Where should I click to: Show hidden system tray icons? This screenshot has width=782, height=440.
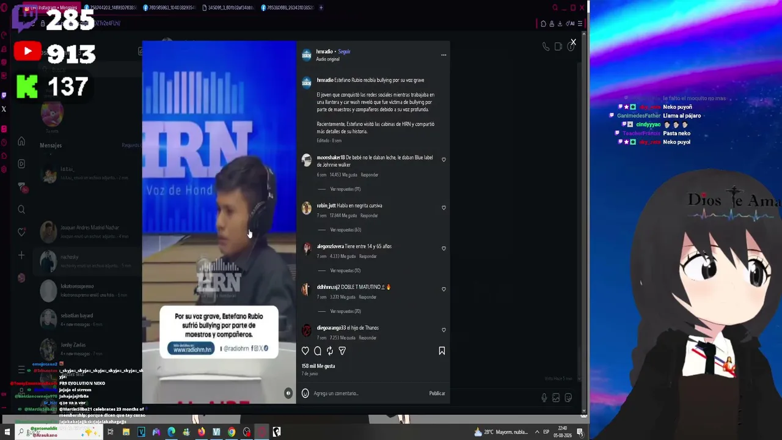tap(537, 432)
